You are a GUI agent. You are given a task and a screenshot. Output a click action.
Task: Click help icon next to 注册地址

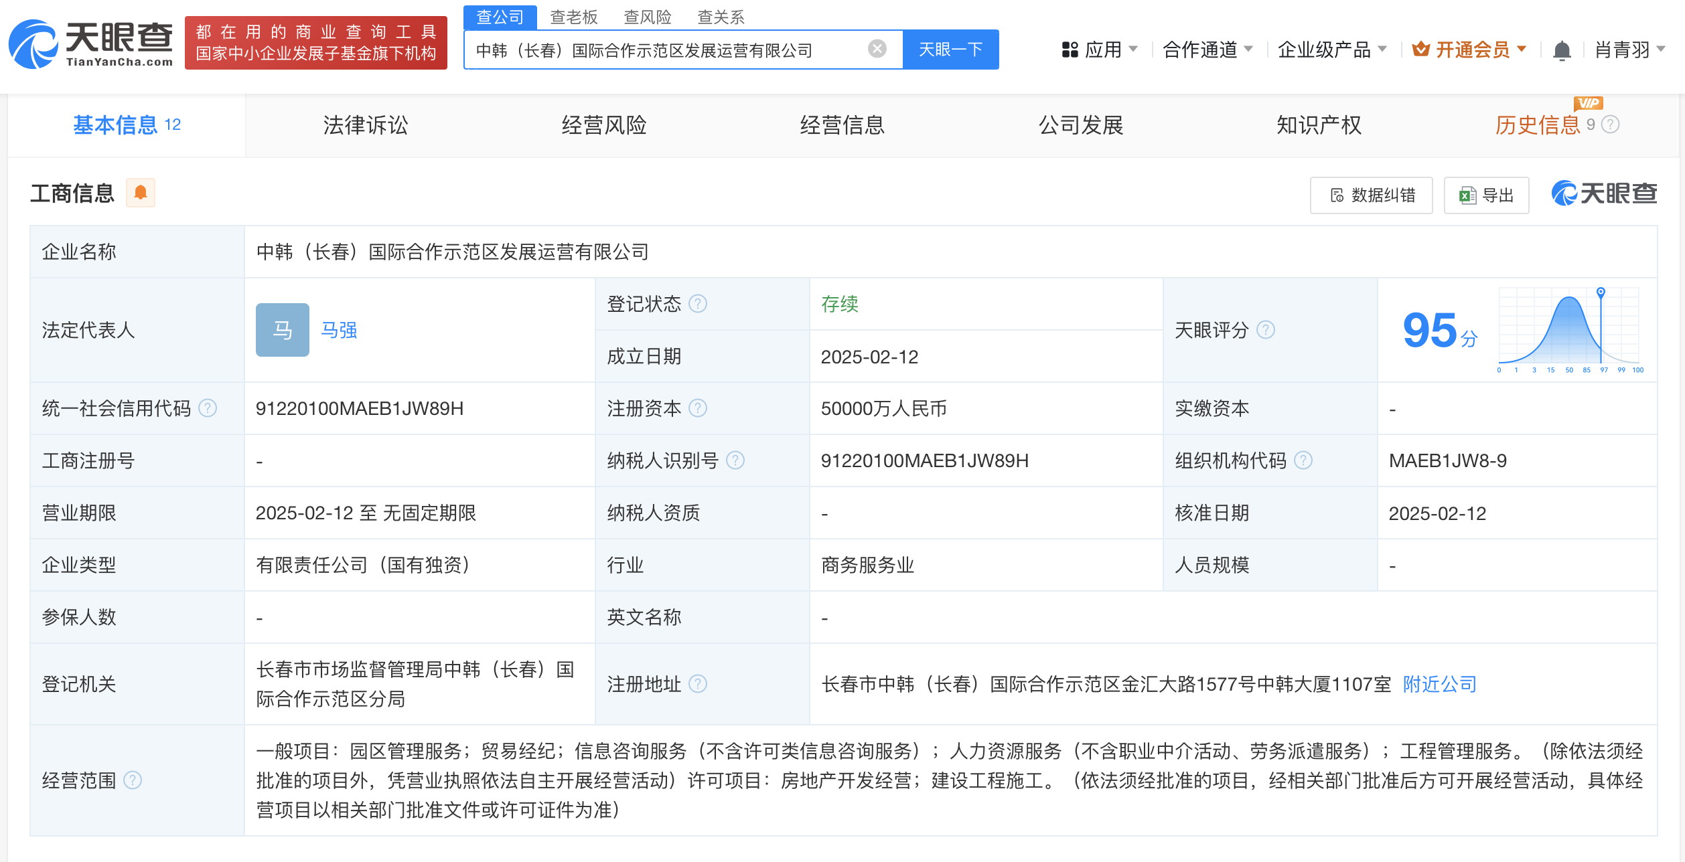(698, 684)
